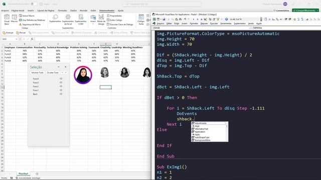Open the Seleção pane options dropdown
This screenshot has width=321, height=180.
click(x=59, y=67)
